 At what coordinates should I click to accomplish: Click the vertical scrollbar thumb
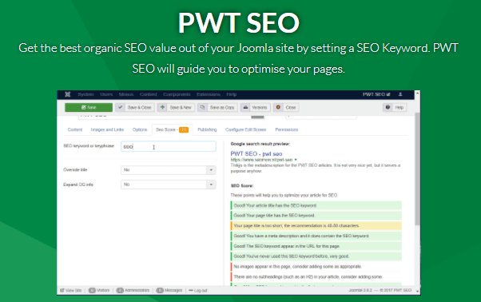[417, 169]
